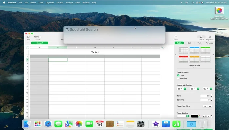Viewport: 229px width, 130px height.
Task: Click the Spotlight Search input field
Action: click(114, 29)
